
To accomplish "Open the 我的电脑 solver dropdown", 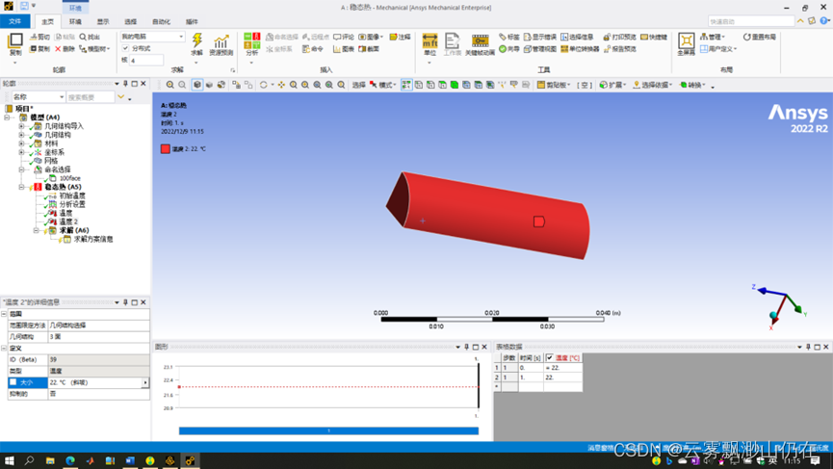I will (152, 37).
